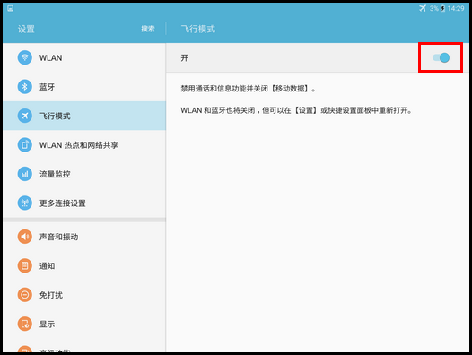The image size is (472, 355).
Task: Tap the display icon beside 显示
Action: 25,324
